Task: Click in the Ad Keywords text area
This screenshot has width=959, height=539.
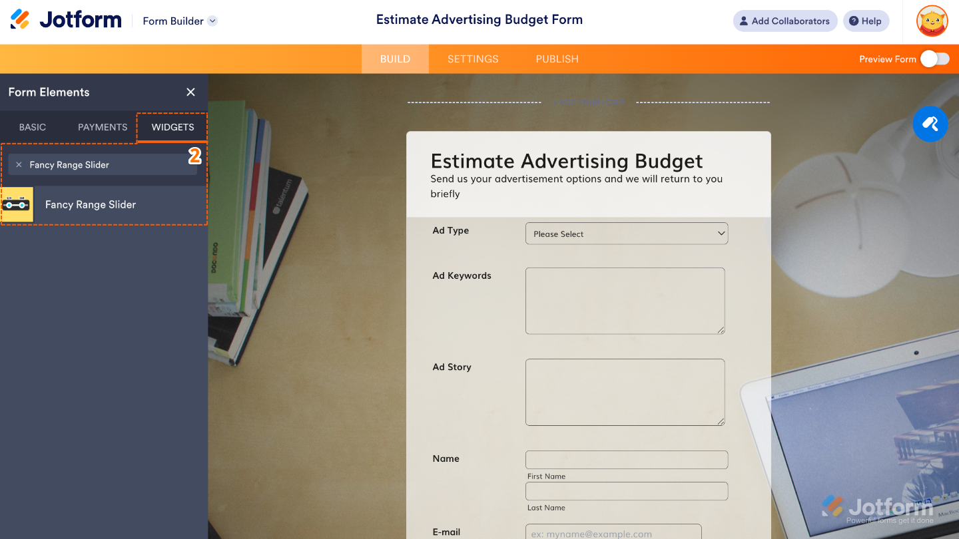Action: click(625, 301)
